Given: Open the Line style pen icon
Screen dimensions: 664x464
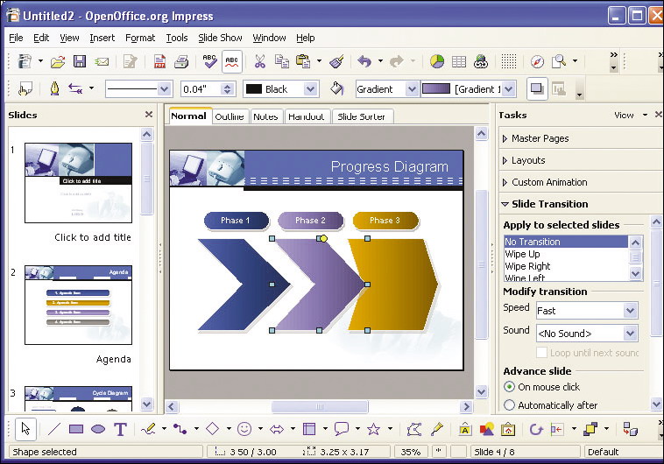Looking at the screenshot, I should pos(54,89).
